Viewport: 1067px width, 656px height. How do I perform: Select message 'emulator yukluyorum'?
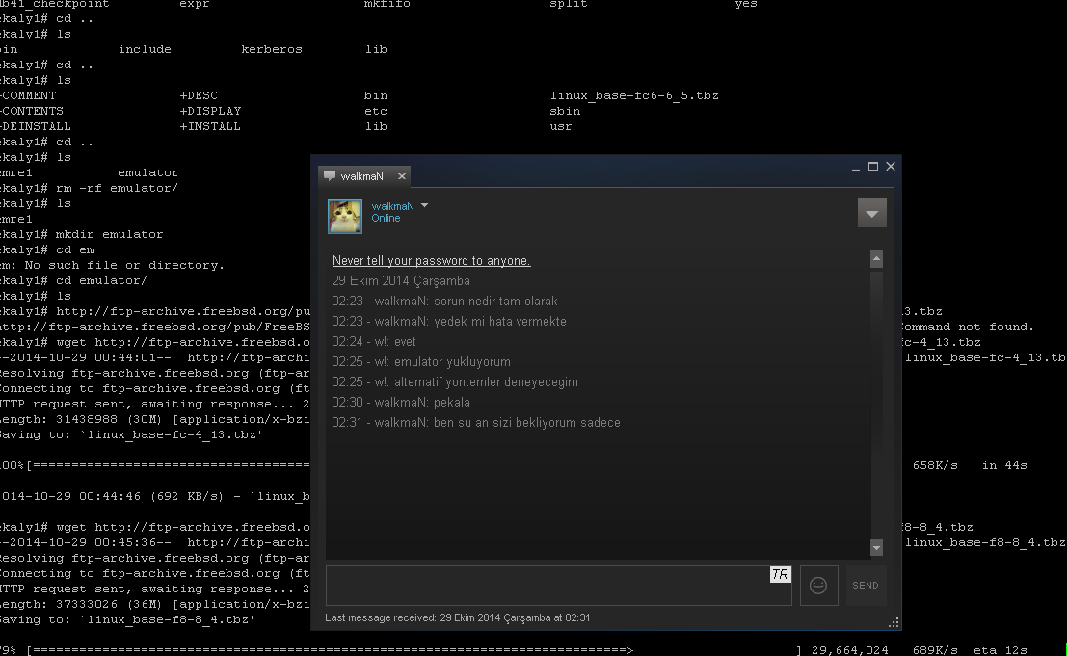pyautogui.click(x=452, y=361)
